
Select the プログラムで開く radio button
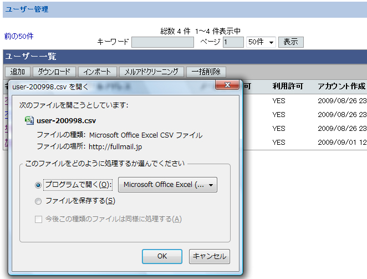tap(38, 185)
